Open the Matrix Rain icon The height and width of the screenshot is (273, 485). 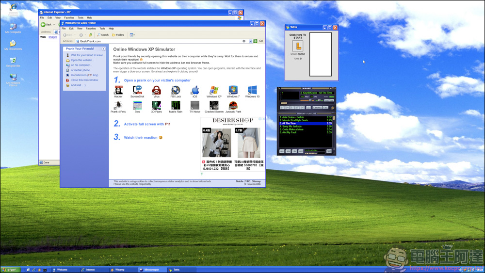tap(176, 107)
